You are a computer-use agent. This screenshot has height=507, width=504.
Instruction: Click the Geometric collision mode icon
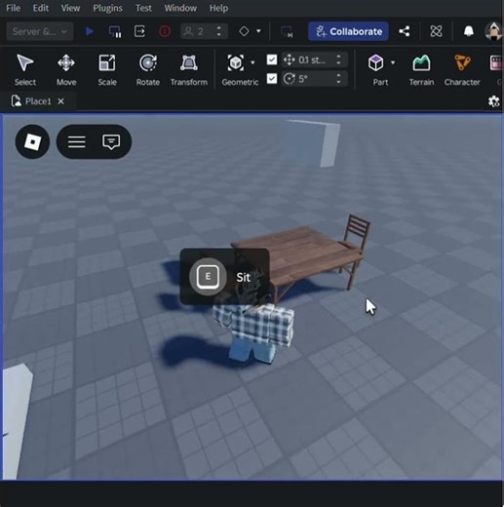(236, 62)
